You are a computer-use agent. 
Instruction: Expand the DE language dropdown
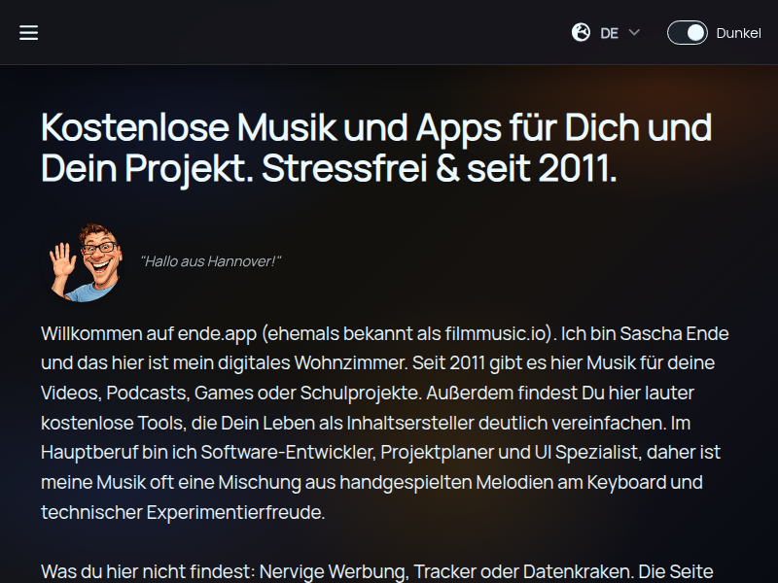click(606, 33)
